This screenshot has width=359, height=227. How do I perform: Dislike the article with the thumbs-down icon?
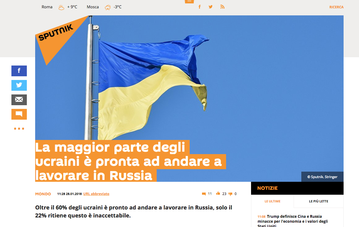230,194
